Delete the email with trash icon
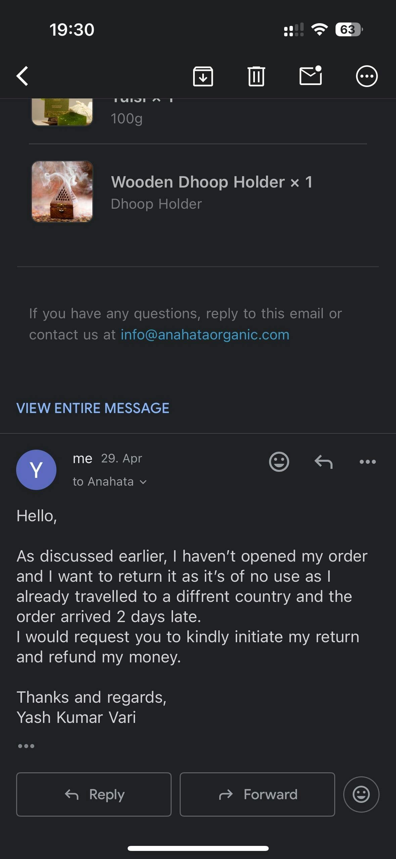Viewport: 396px width, 859px height. point(256,76)
